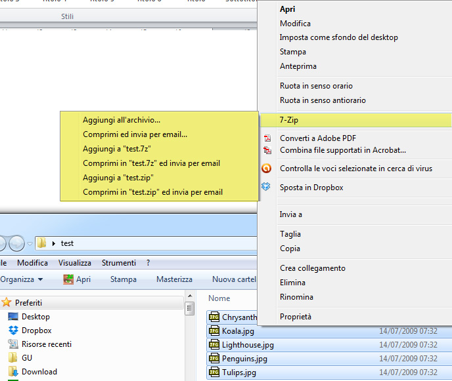
Task: Click the Dropbox icon beside Sposta in Dropbox
Action: coord(266,188)
